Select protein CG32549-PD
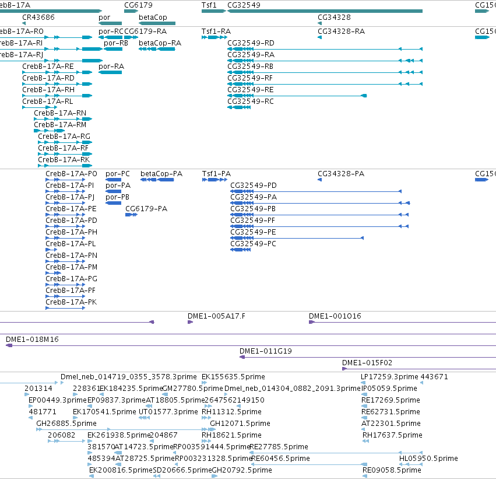The width and height of the screenshot is (496, 479). 254,186
